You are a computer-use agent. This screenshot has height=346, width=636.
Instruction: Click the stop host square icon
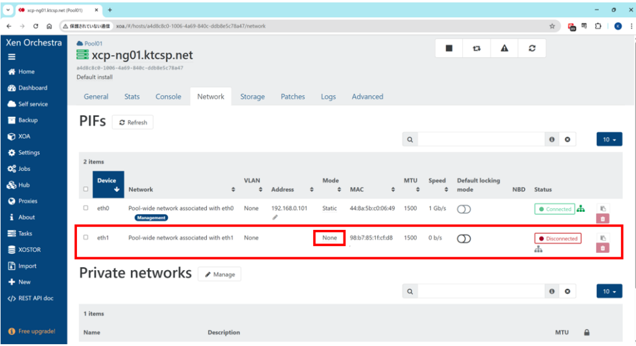point(449,48)
